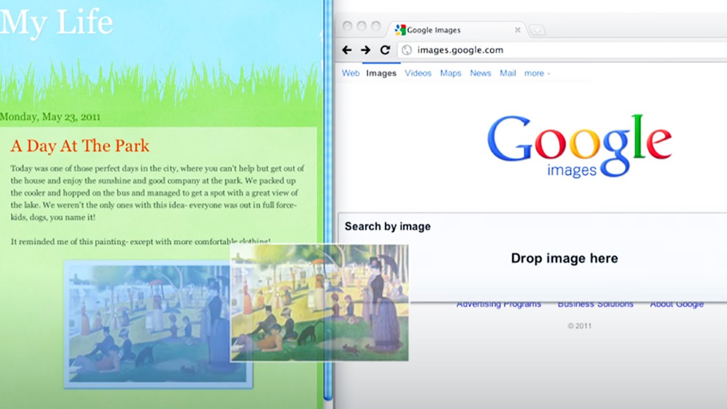Visit the About Google link
727x409 pixels.
(676, 304)
